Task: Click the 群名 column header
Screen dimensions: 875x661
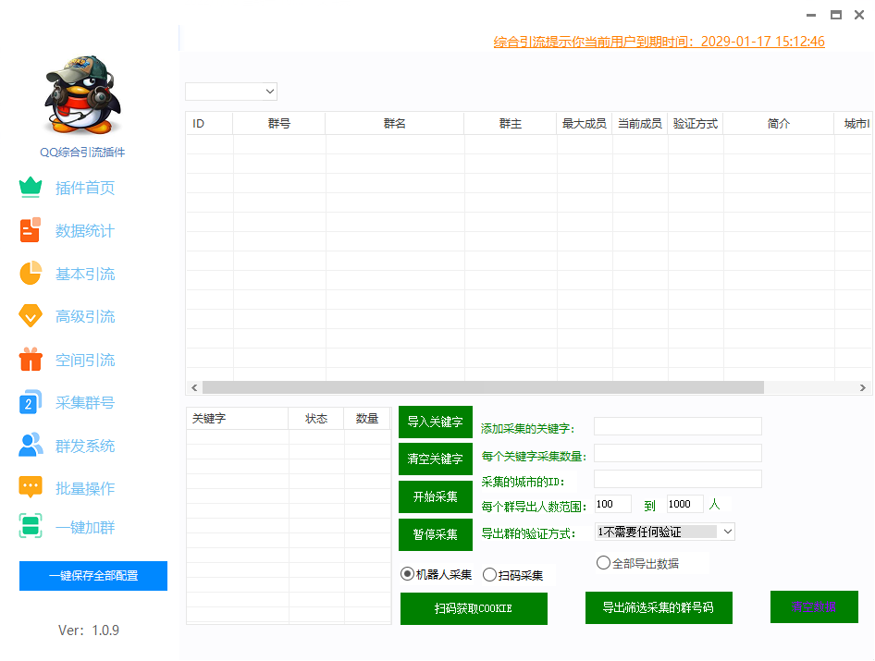Action: pos(394,124)
